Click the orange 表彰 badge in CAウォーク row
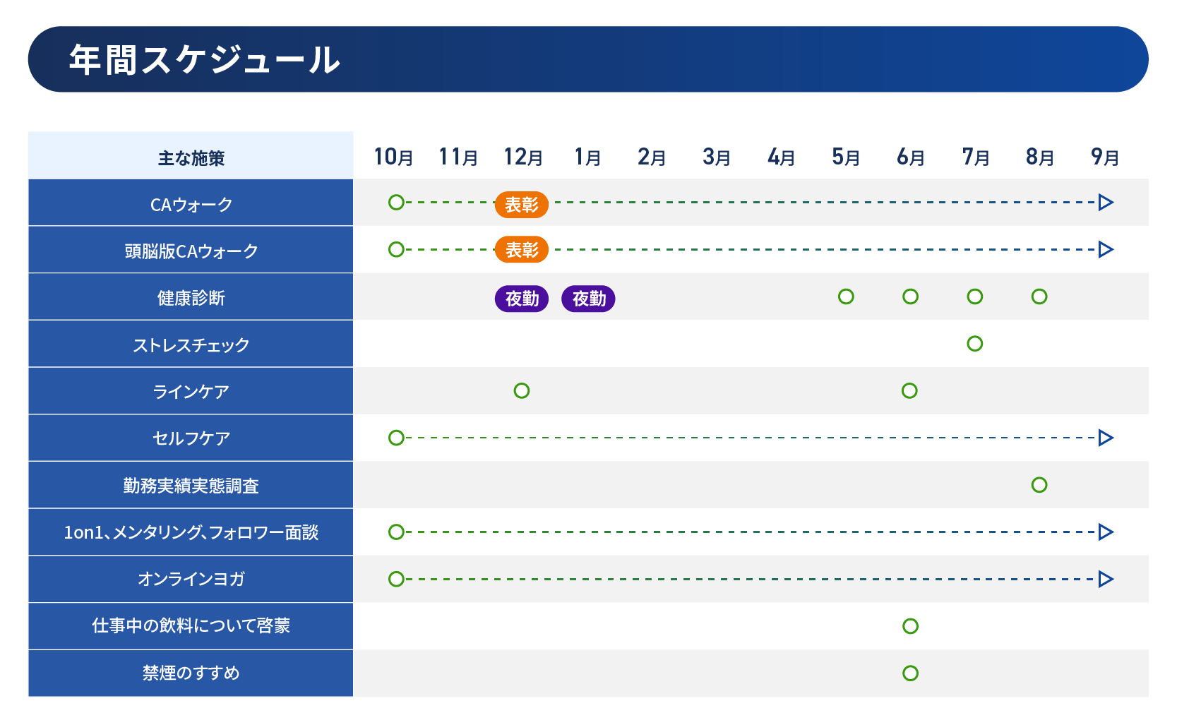Viewport: 1177px width, 725px height. (522, 205)
